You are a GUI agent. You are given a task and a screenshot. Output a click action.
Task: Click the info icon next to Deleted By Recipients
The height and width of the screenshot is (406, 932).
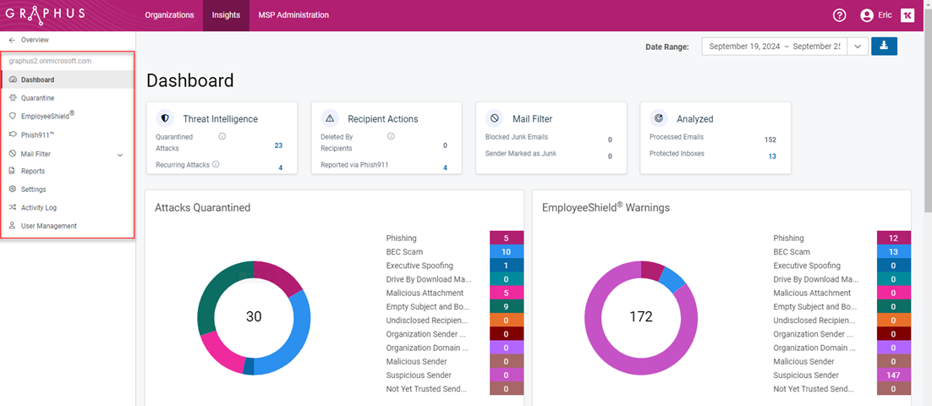click(391, 136)
